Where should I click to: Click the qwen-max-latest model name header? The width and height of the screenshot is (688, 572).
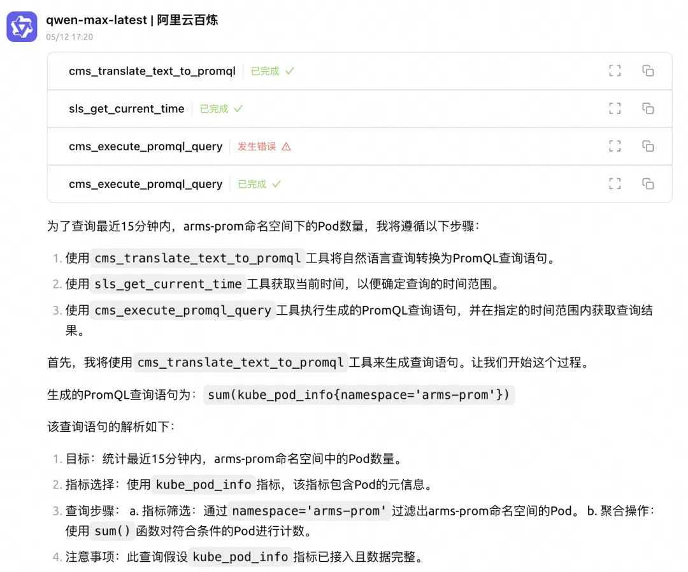click(x=132, y=20)
